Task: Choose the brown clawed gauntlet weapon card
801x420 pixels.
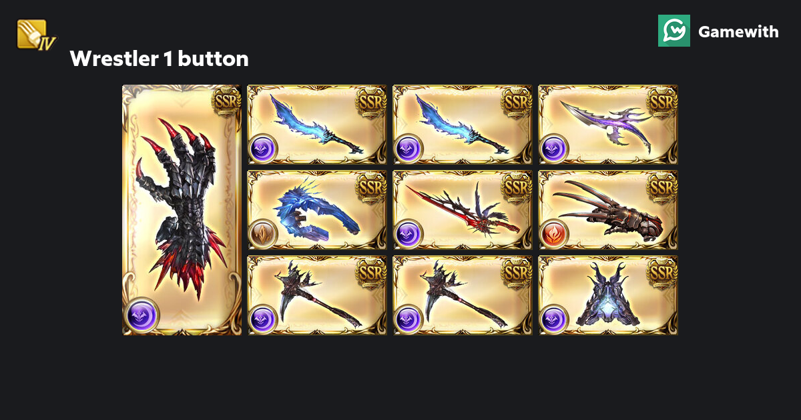Action: point(608,210)
